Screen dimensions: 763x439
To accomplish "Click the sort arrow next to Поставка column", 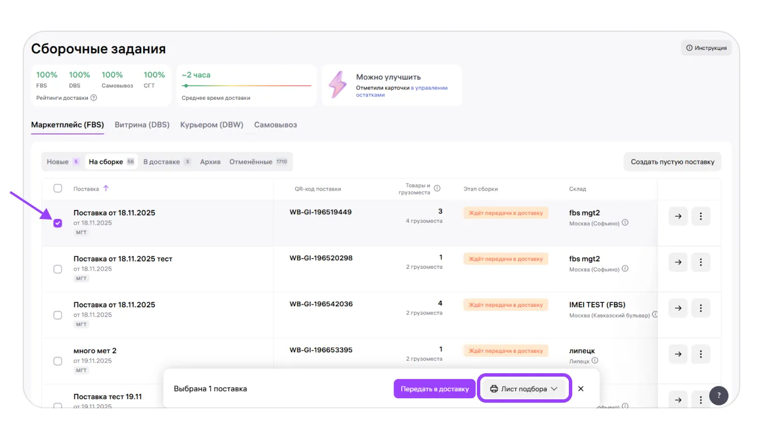I will (106, 189).
